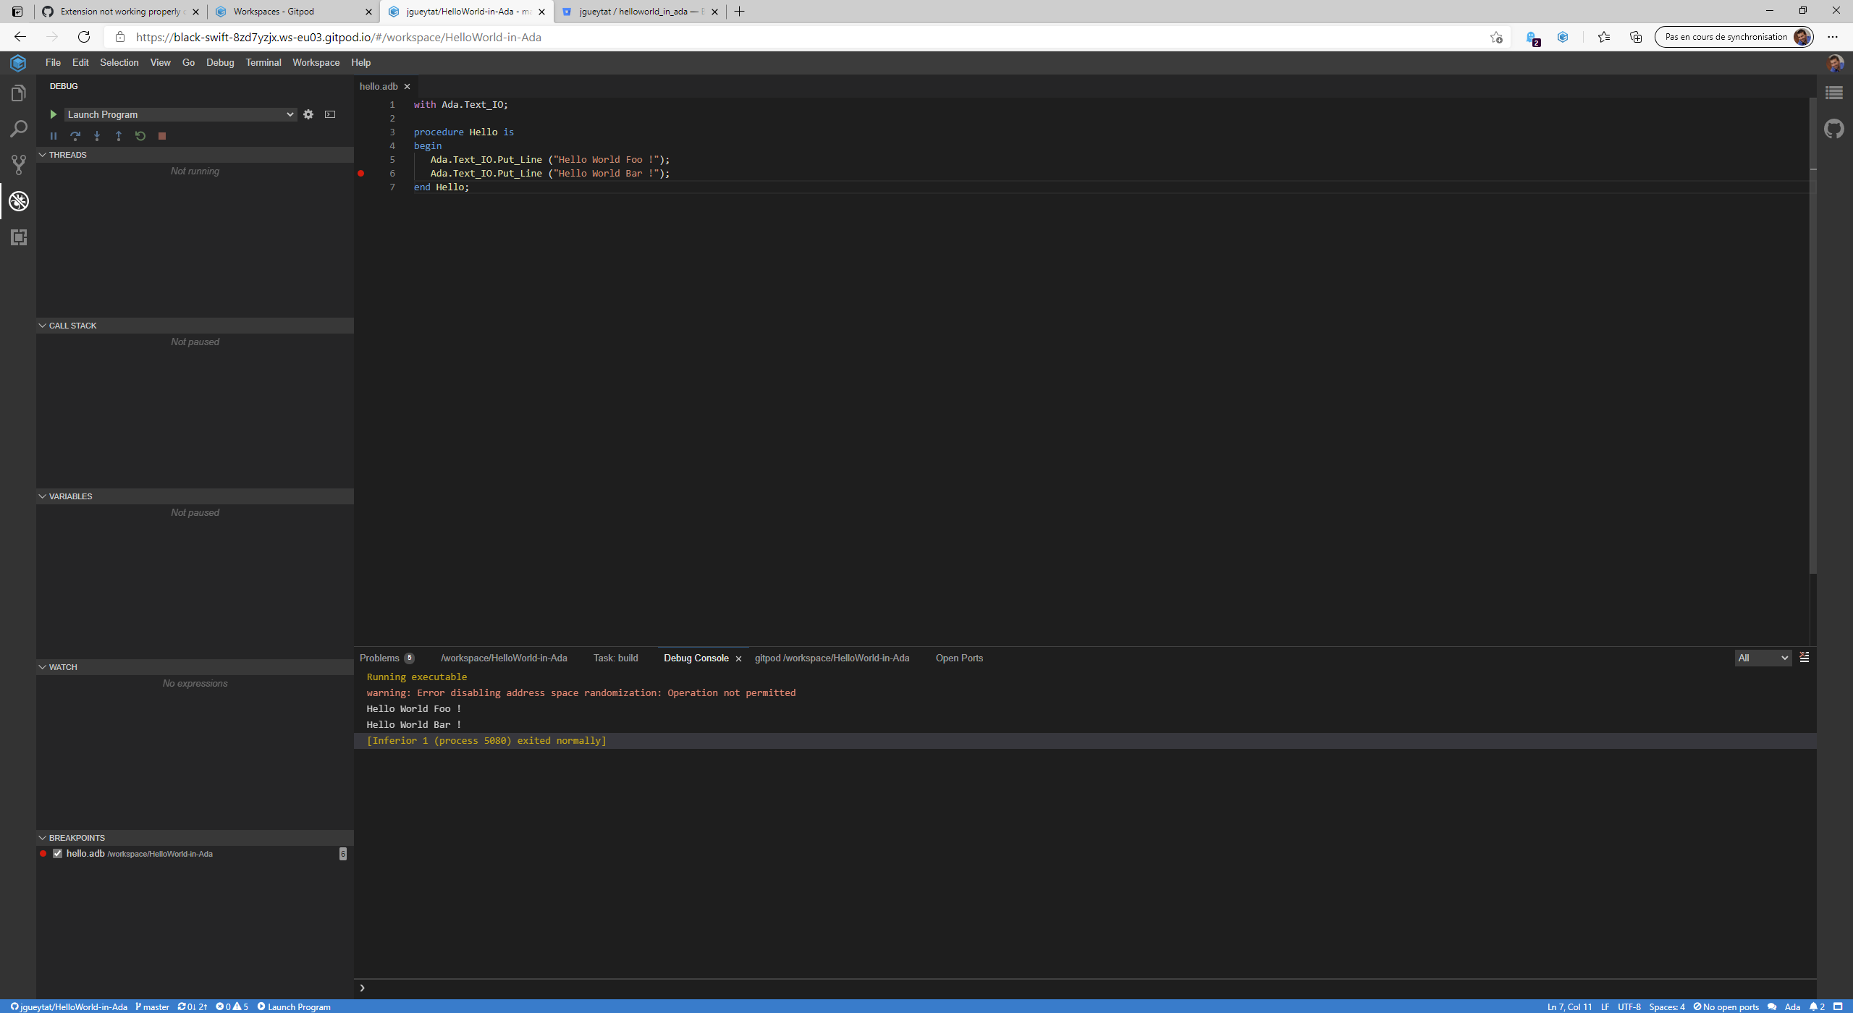This screenshot has width=1853, height=1013.
Task: Toggle the hello.adb breakpoint checkbox
Action: pos(57,853)
